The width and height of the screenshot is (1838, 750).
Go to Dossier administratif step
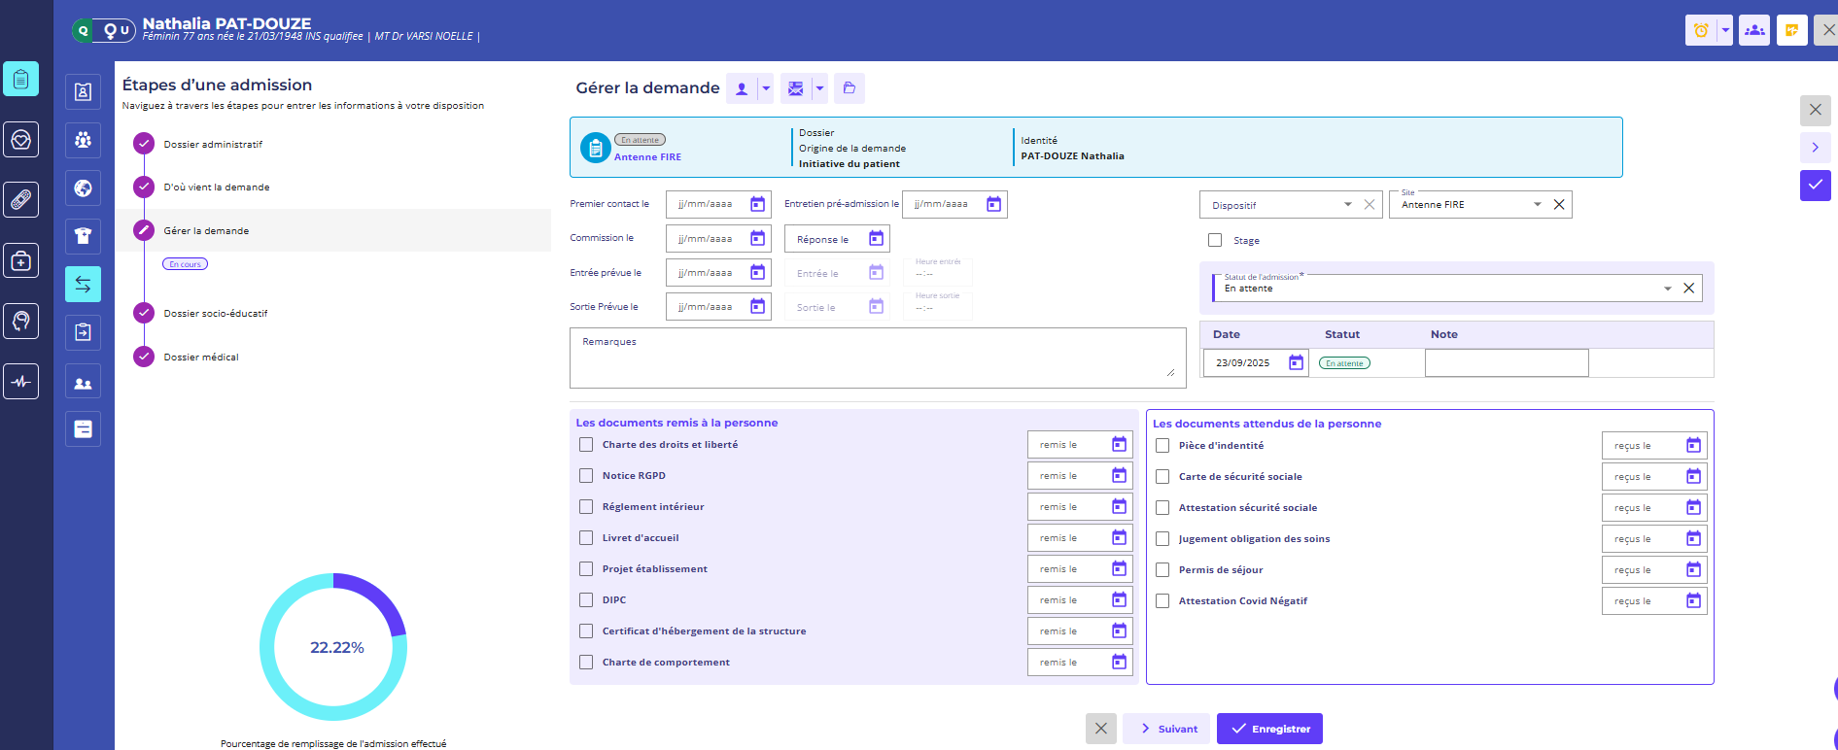click(x=213, y=145)
